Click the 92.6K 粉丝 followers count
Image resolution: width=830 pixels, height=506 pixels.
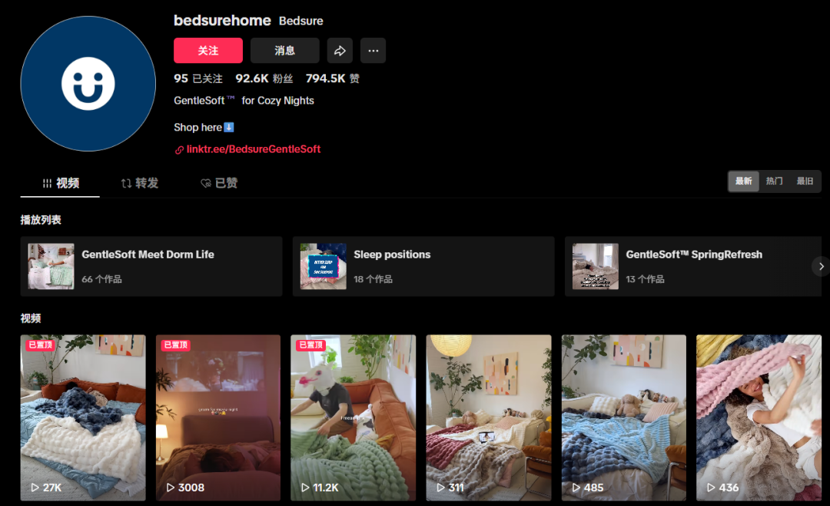pos(264,78)
